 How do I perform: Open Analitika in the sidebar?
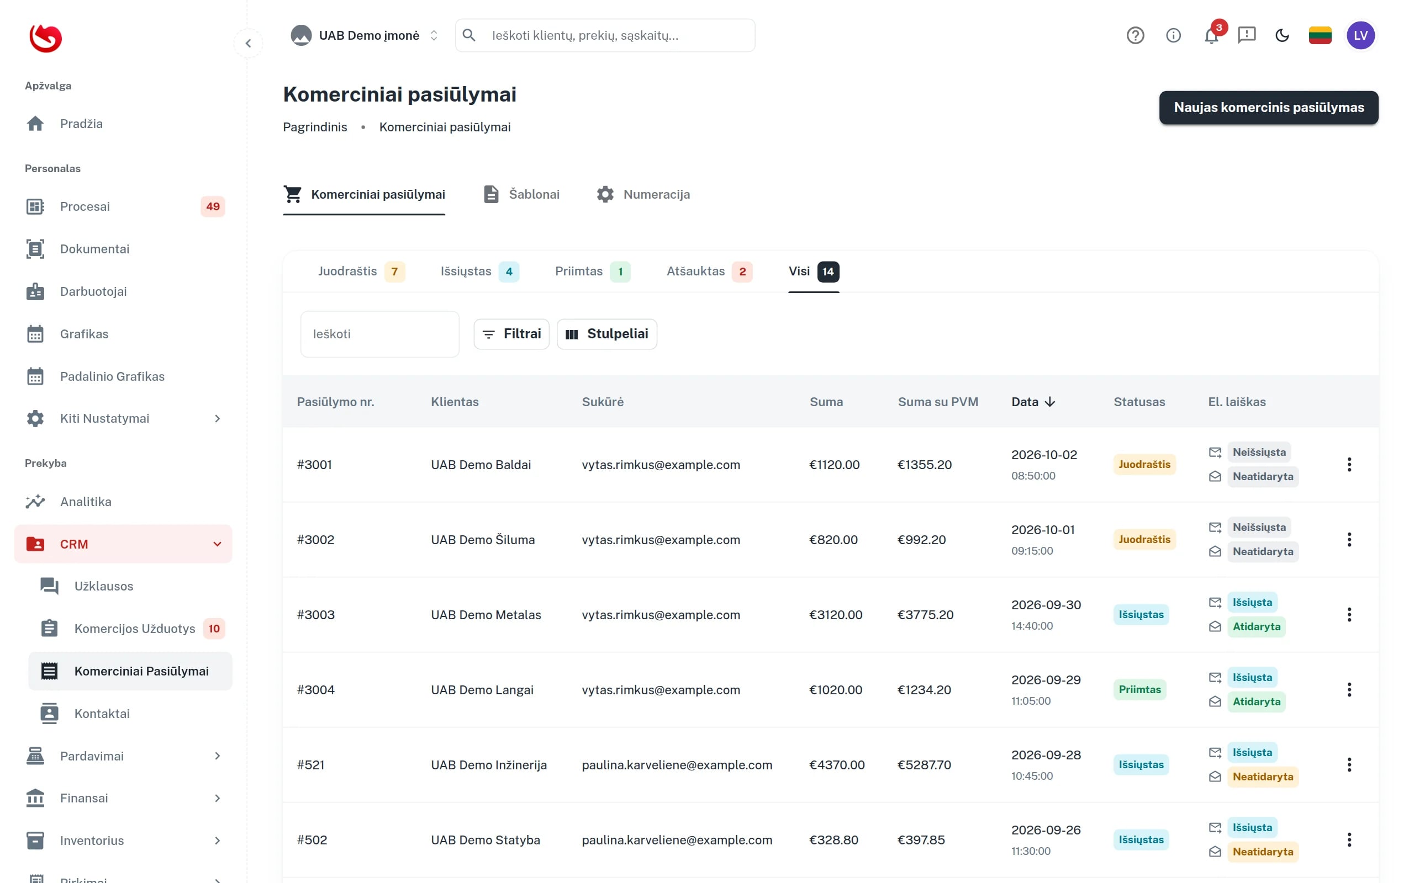(x=123, y=502)
